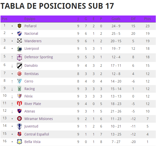Click the Tabla de Posiciones Sub 17 heading
Viewport: 156px width, 147px height.
click(57, 6)
